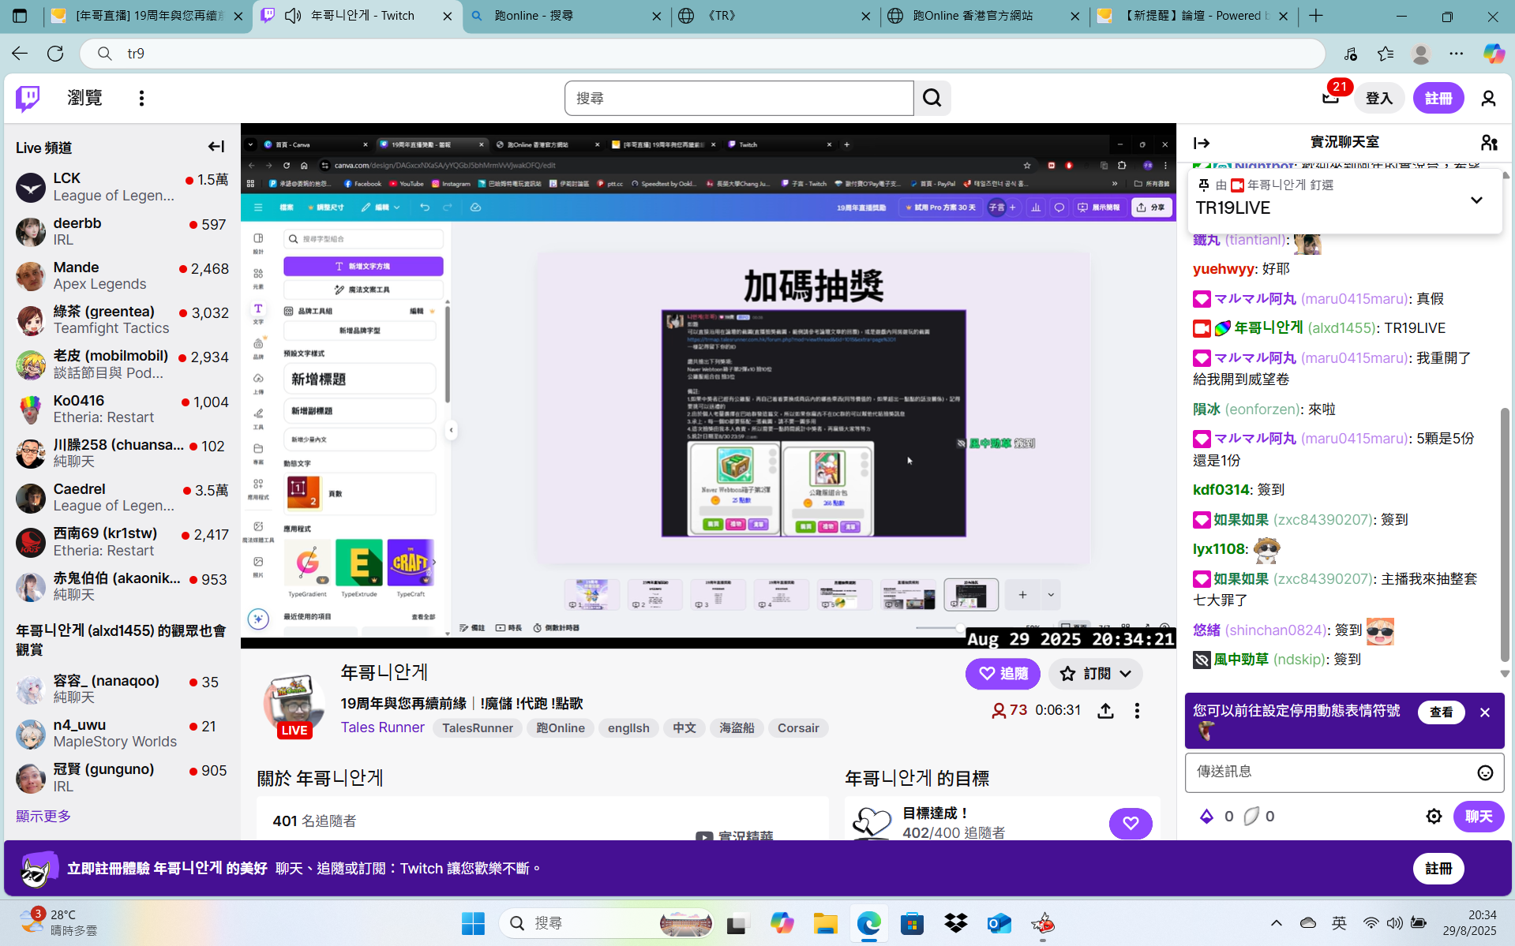Open the Twitch notifications inbox icon
This screenshot has width=1515, height=946.
[1331, 98]
